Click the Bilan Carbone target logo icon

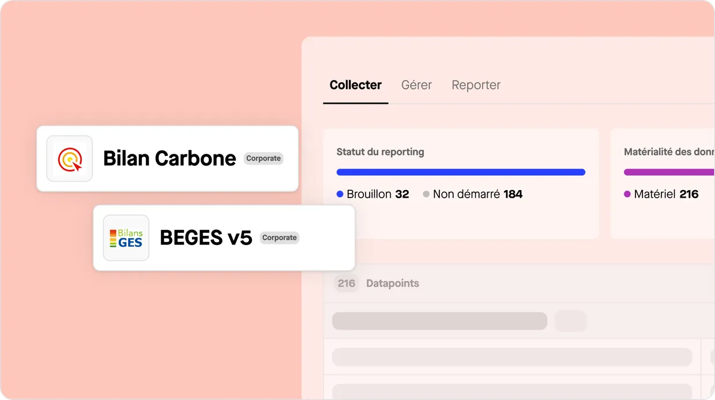[x=69, y=158]
